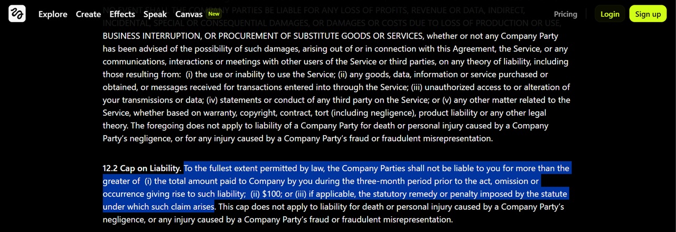
Task: Open the Explore menu item
Action: 53,14
